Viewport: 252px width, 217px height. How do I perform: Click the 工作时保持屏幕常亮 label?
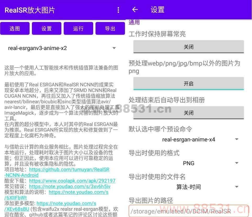(x=157, y=34)
